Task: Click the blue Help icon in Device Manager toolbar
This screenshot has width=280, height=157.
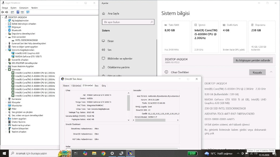Action: (x=18, y=12)
